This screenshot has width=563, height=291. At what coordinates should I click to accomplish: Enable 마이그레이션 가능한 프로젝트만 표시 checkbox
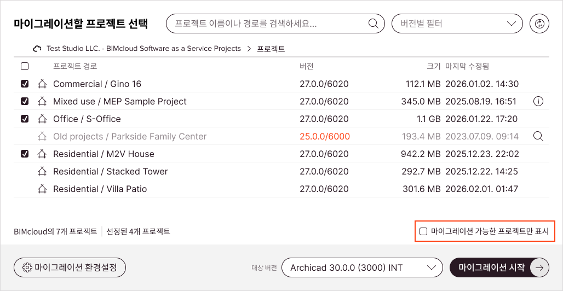pos(424,231)
